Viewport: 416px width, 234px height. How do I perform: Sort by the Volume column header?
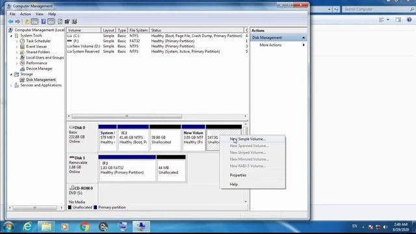pos(84,31)
